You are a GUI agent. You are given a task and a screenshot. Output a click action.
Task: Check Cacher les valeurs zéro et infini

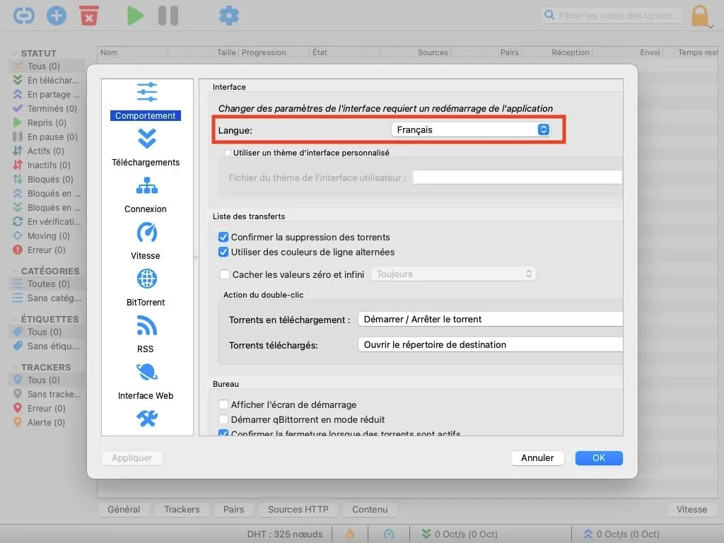pyautogui.click(x=225, y=274)
